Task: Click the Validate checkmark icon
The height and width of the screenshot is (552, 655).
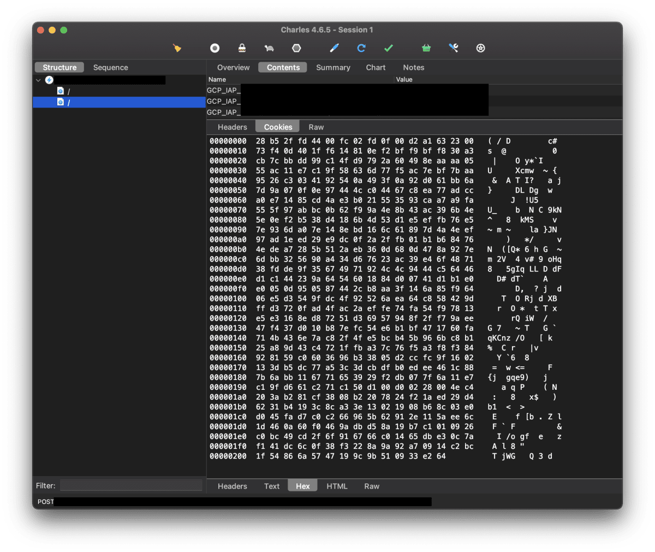Action: coord(389,48)
